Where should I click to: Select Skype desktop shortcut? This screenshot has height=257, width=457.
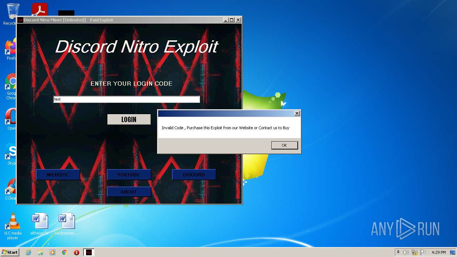pos(11,154)
